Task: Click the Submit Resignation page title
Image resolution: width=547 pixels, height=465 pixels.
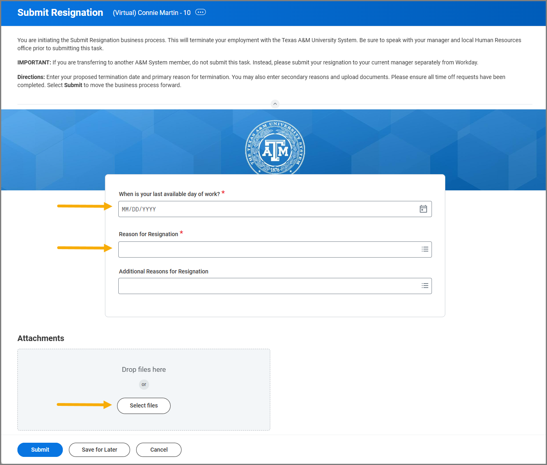Action: coord(60,13)
